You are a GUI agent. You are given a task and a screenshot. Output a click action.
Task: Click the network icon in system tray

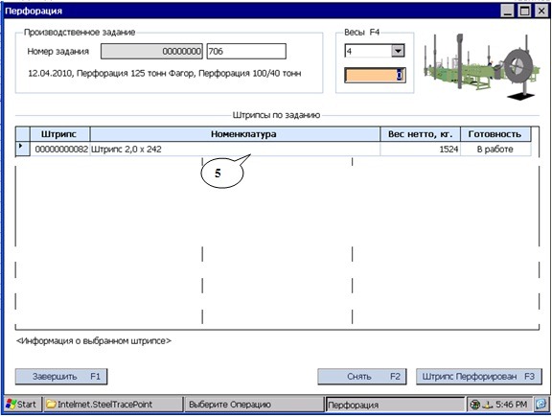pos(475,405)
